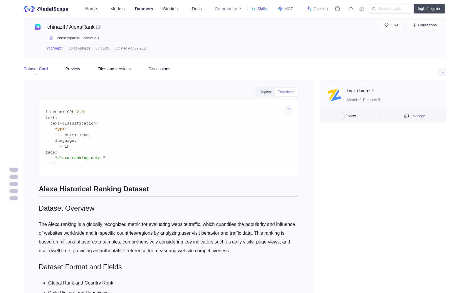Image resolution: width=470 pixels, height=293 pixels.
Task: Select the Dataset Card tab
Action: tap(36, 69)
